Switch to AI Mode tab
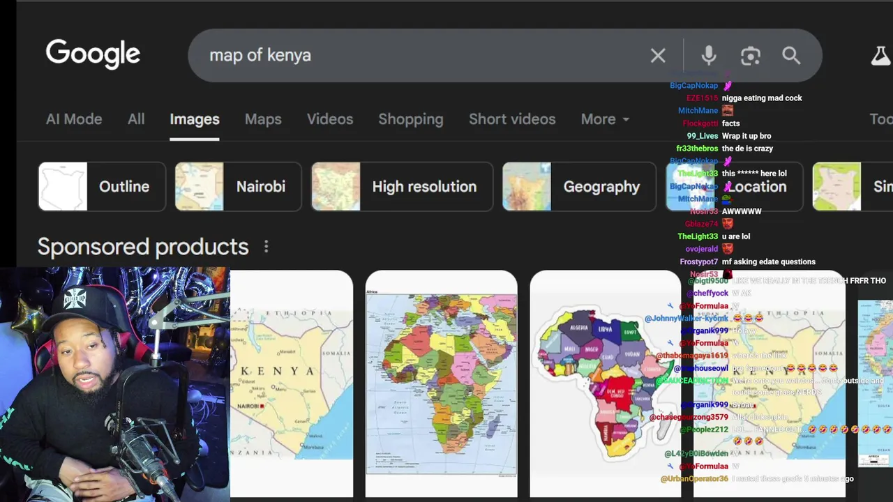The image size is (893, 502). click(74, 119)
